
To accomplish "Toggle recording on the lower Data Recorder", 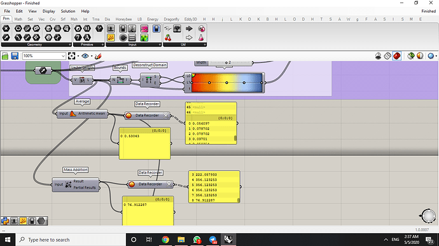I will (x=132, y=184).
